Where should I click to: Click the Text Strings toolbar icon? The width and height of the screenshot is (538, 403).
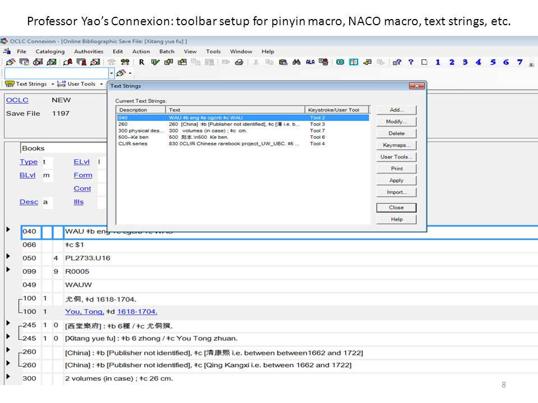click(10, 83)
